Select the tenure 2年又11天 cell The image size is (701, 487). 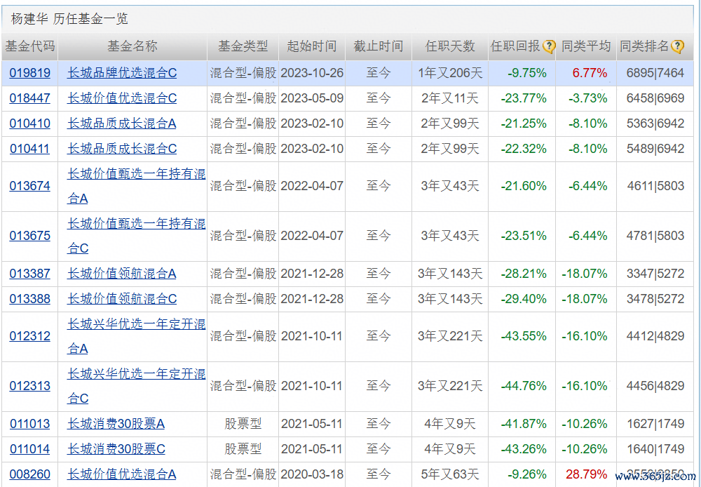pos(450,98)
